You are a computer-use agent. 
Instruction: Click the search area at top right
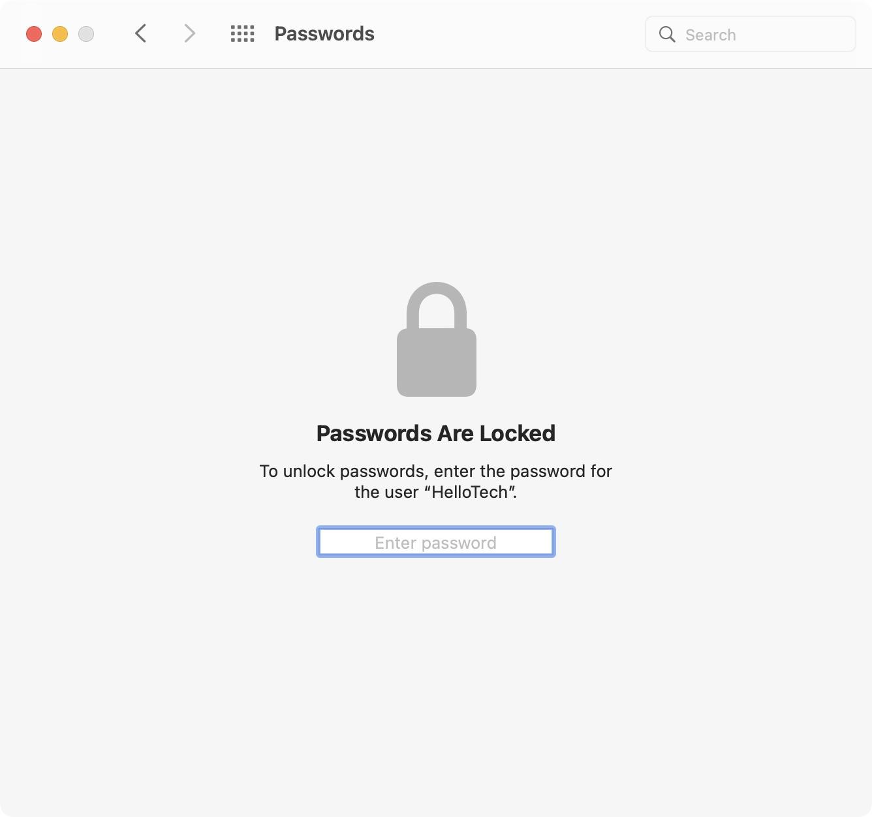tap(751, 34)
